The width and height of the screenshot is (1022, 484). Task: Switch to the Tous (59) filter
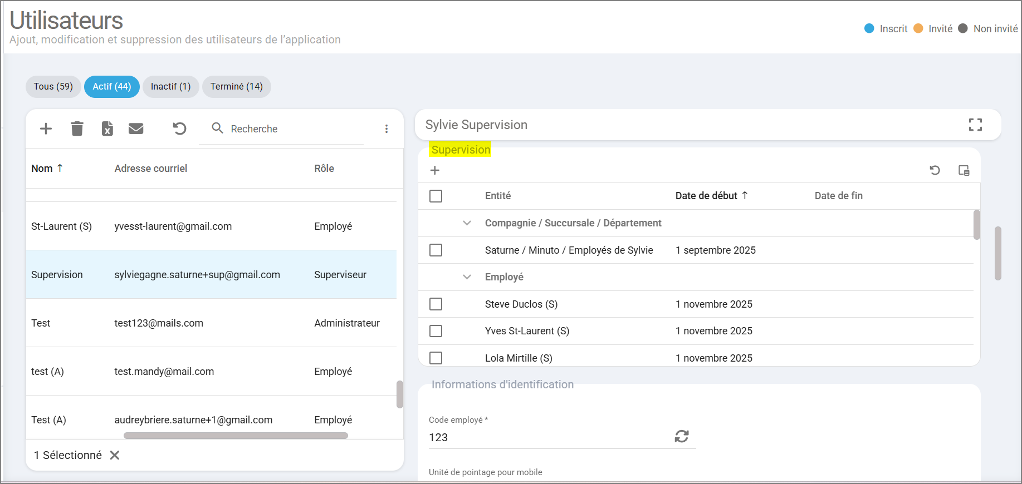(53, 87)
